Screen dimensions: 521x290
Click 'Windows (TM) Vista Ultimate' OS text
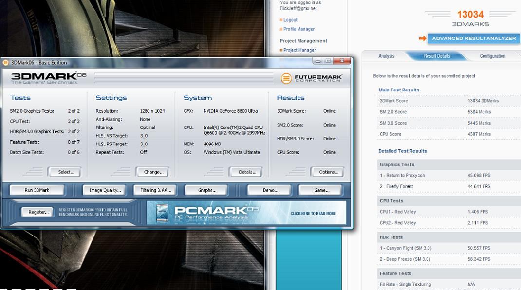pyautogui.click(x=232, y=152)
